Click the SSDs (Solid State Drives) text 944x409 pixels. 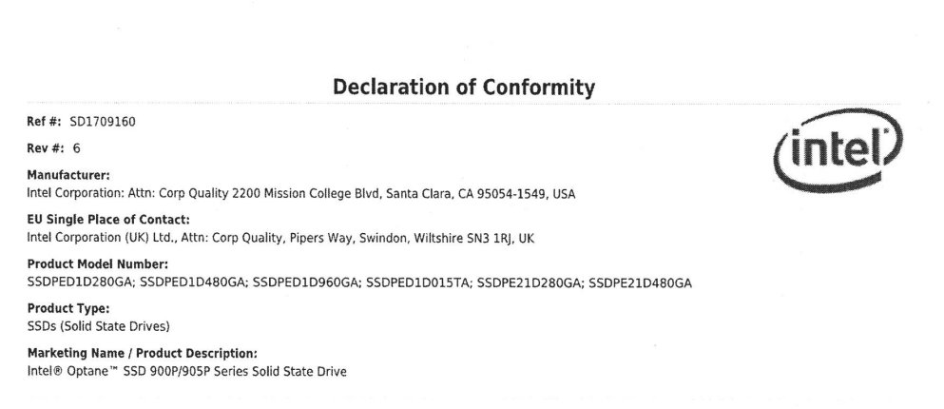point(99,326)
